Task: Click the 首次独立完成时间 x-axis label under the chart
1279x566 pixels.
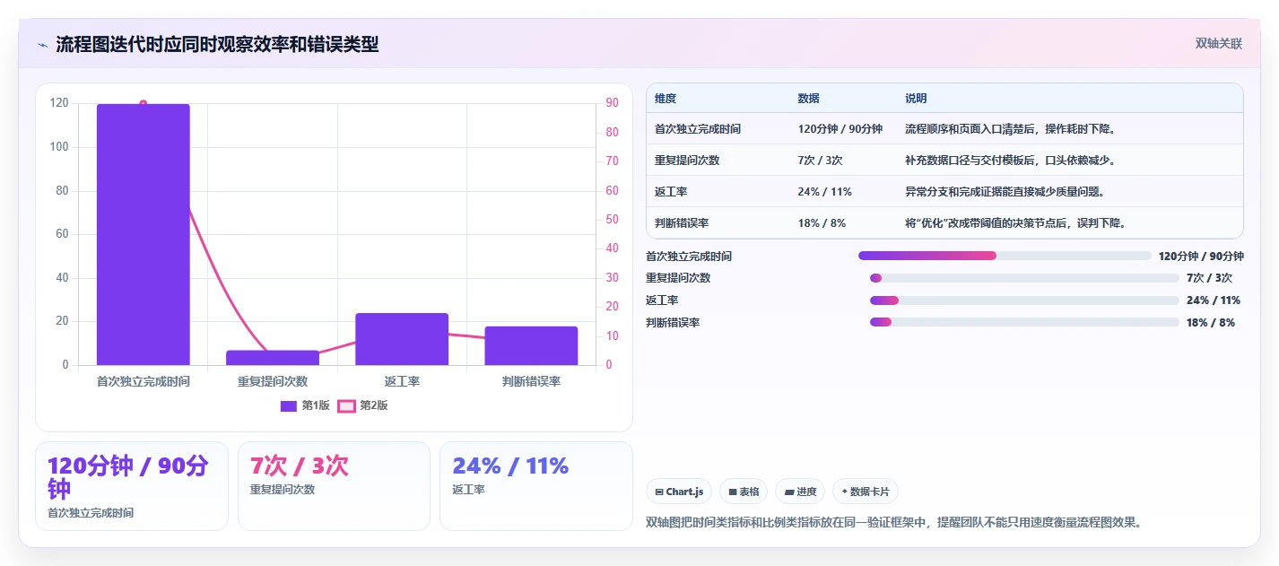Action: point(144,381)
